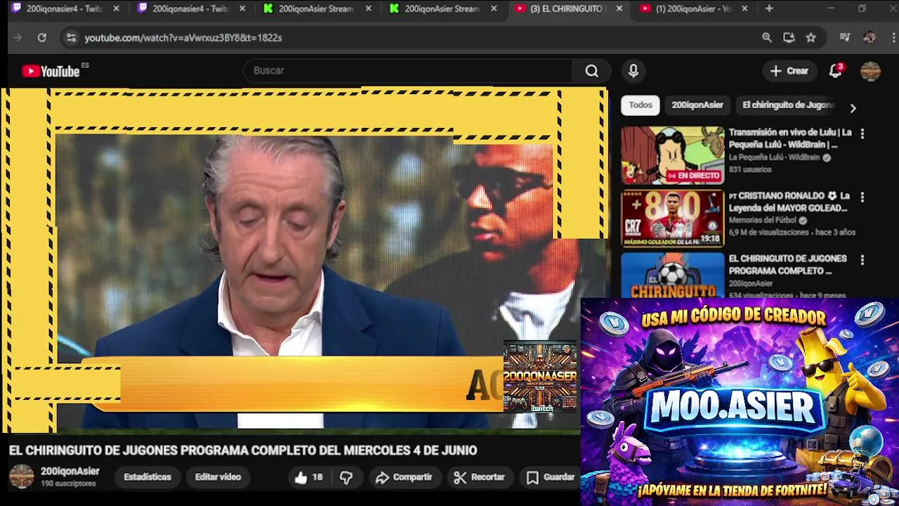The image size is (899, 506).
Task: Click title 'CRISTIANO RONALDO La Leyenda del MAYOR GOLEAD...'
Action: (789, 202)
